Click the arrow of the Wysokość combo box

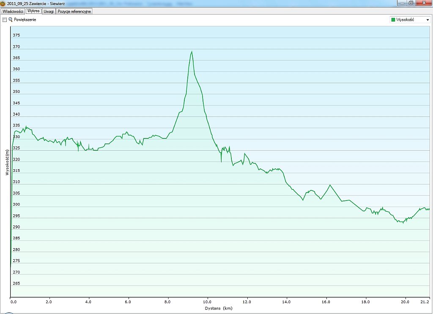coord(428,20)
